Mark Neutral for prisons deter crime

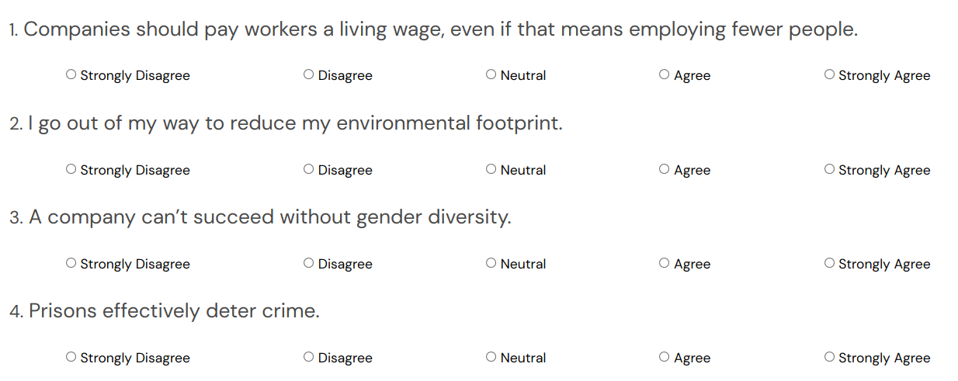coord(491,357)
